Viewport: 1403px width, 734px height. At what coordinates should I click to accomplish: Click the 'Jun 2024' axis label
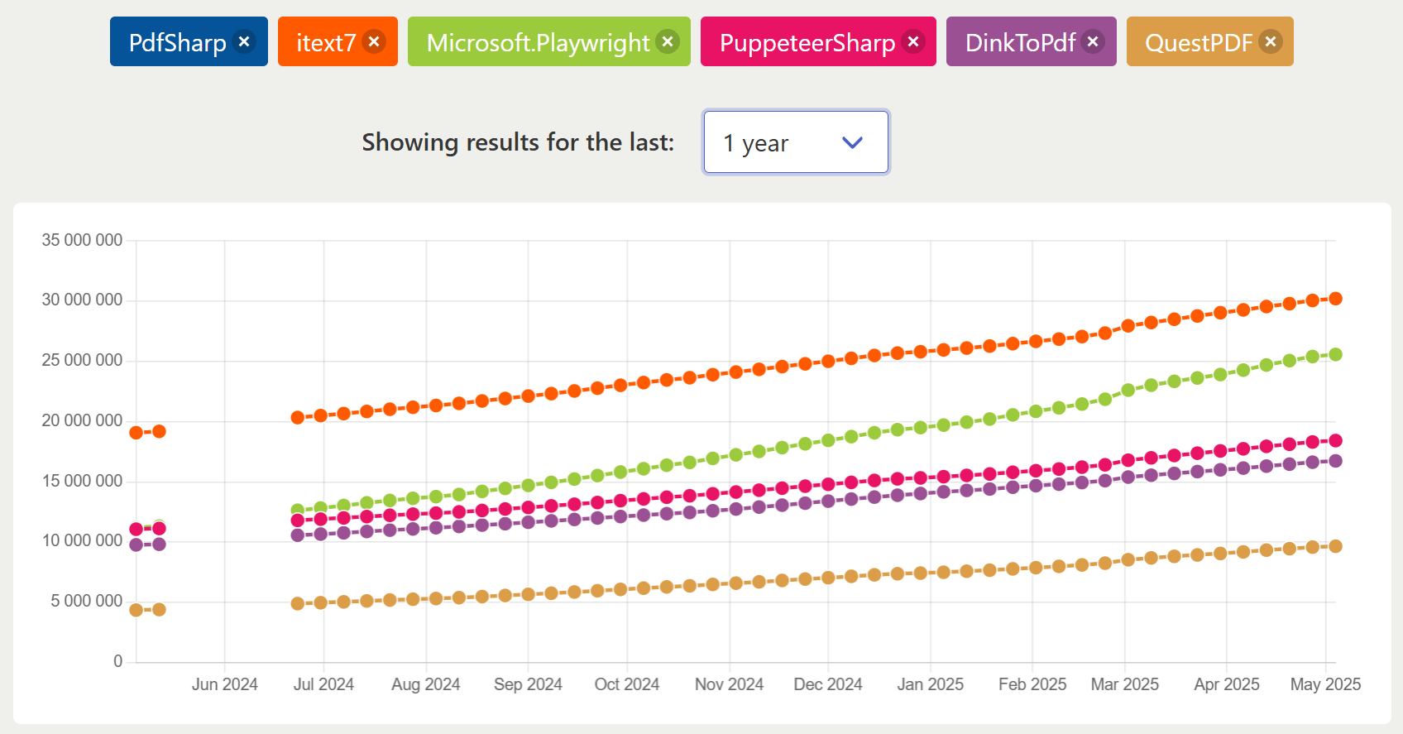225,684
